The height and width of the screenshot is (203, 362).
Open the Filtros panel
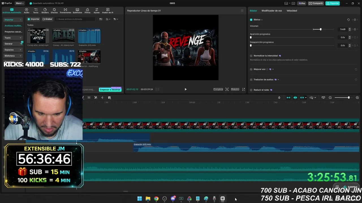click(87, 11)
